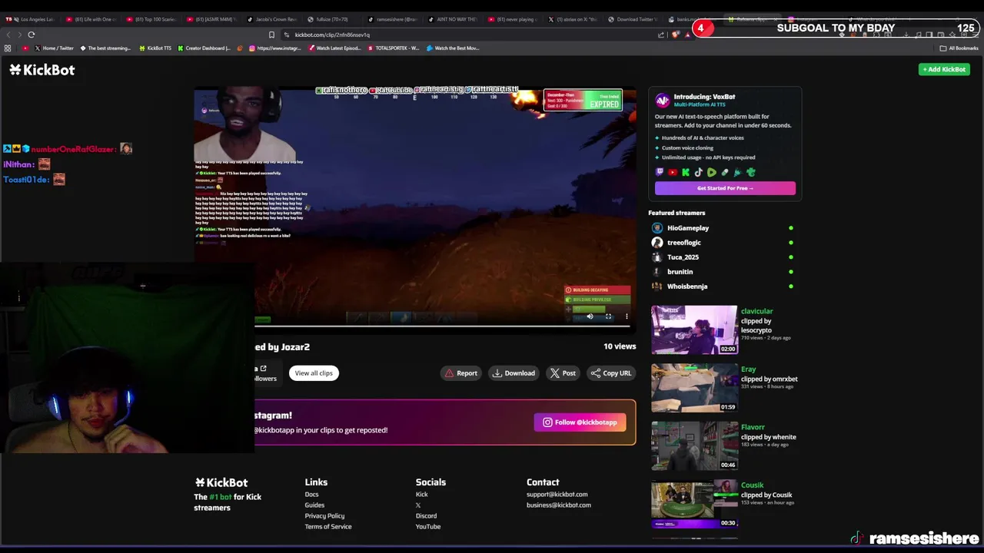Open the Flavorr clip thumbnail

click(694, 446)
